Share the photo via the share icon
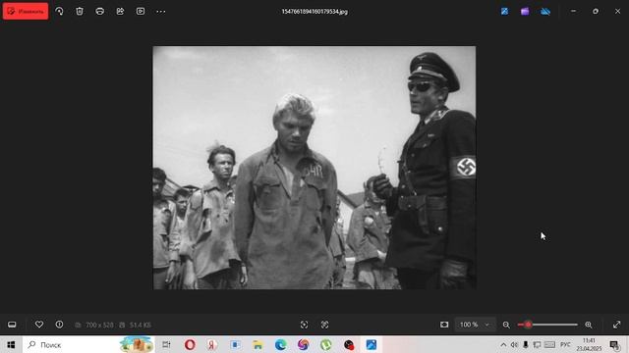629x353 pixels. point(120,11)
